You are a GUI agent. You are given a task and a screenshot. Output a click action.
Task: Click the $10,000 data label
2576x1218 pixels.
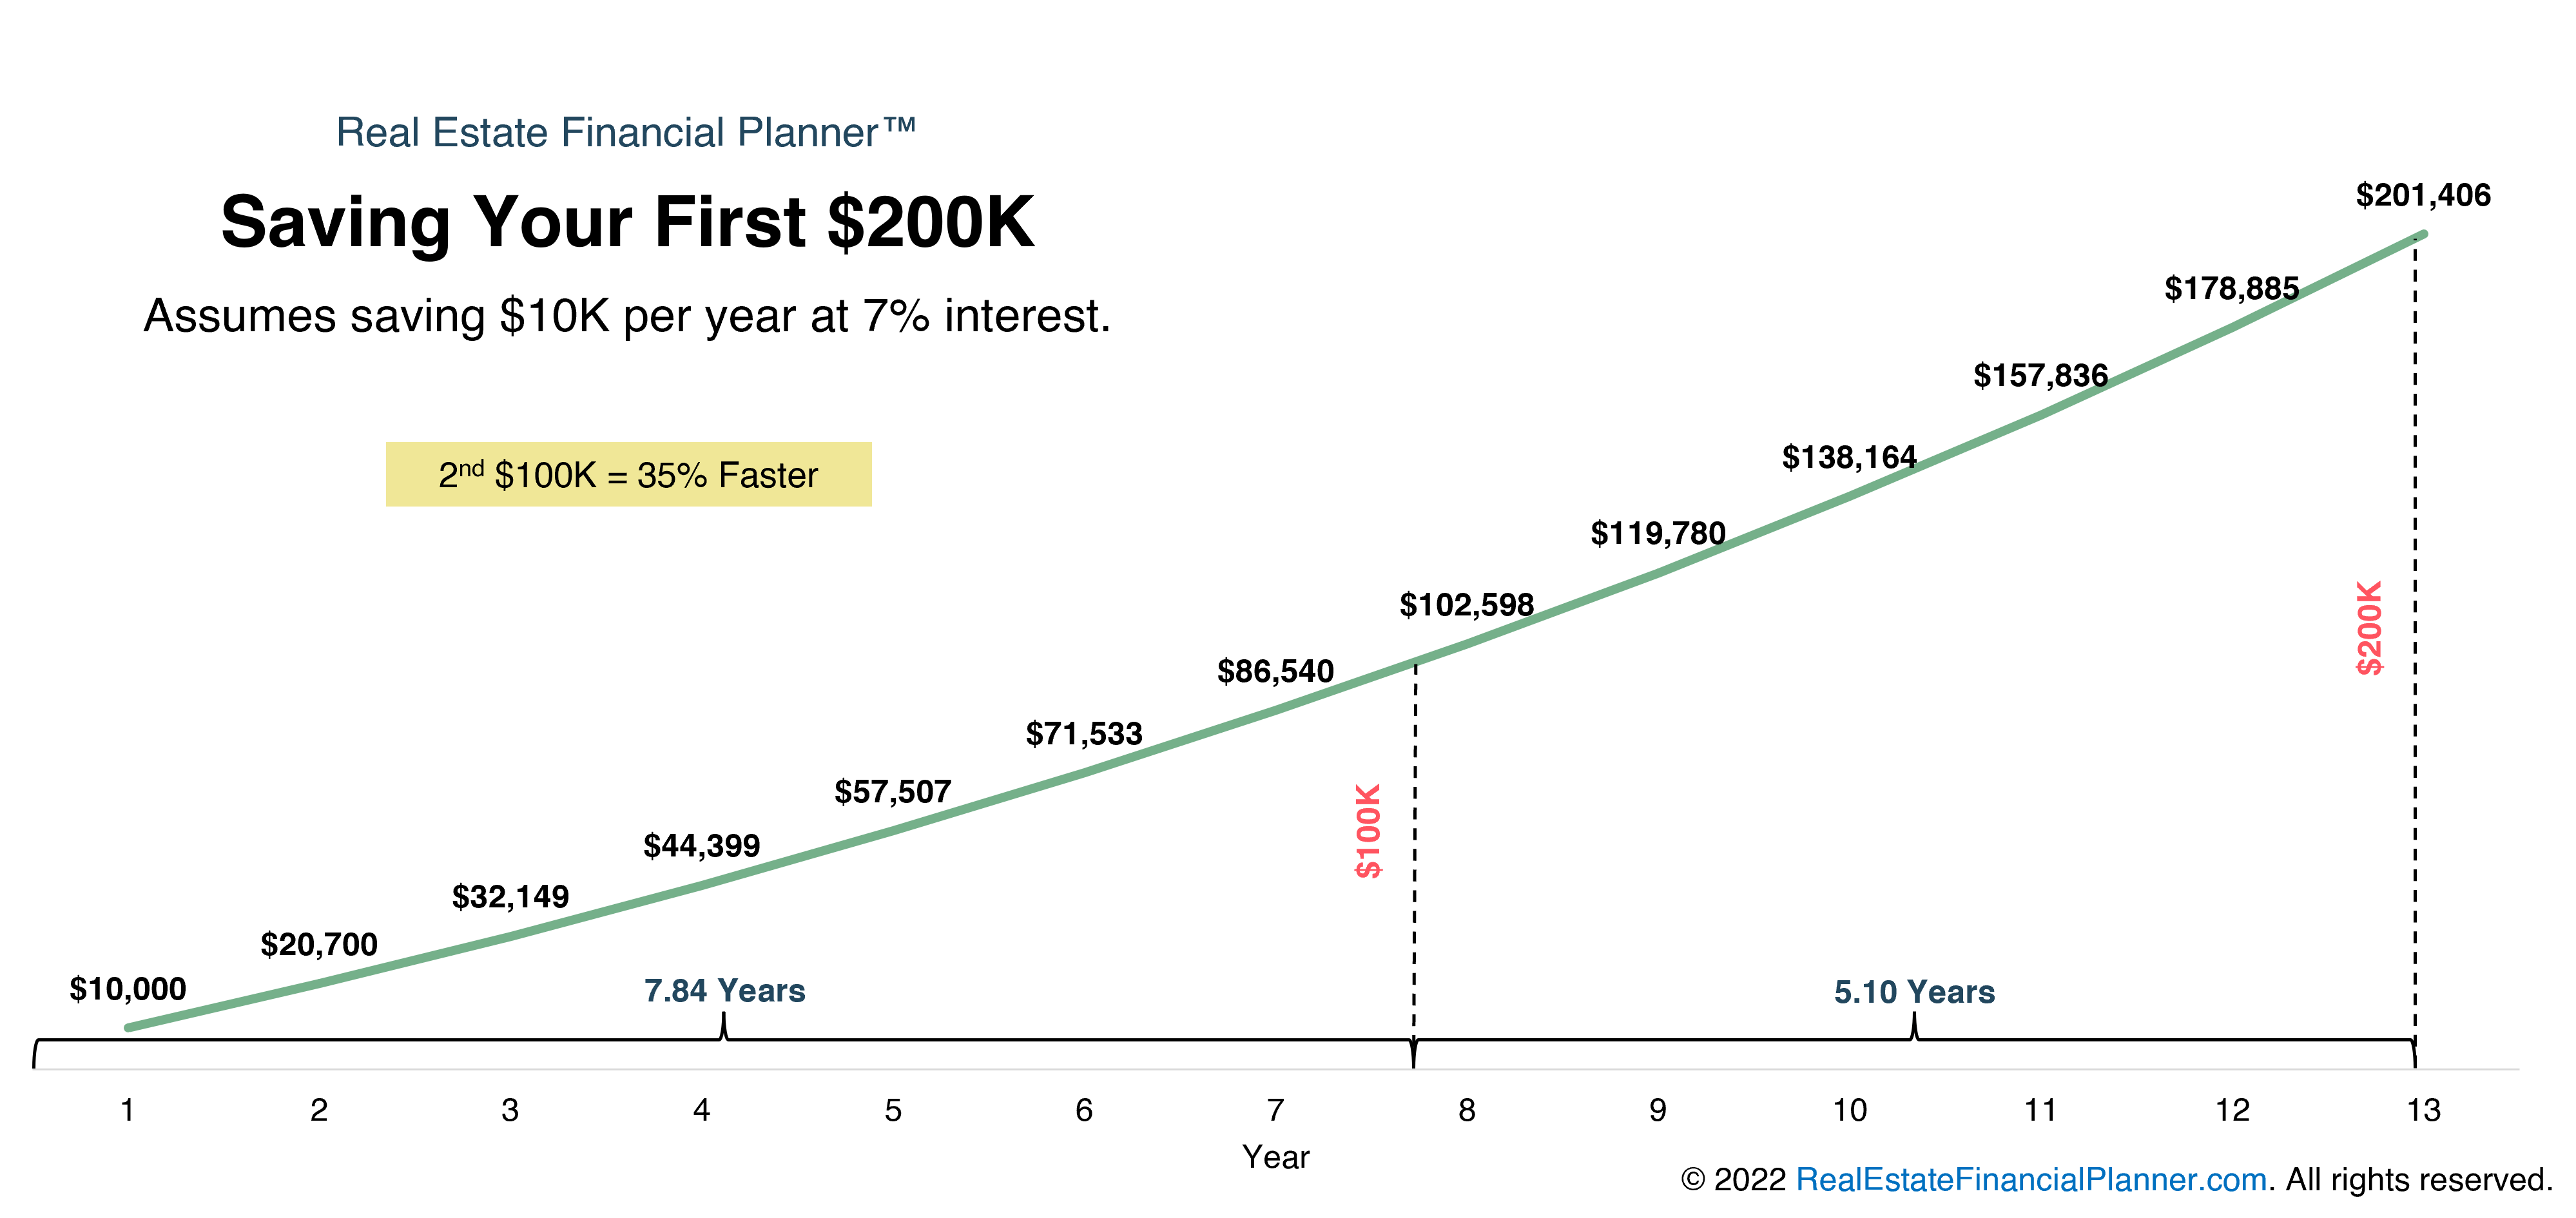[x=128, y=989]
